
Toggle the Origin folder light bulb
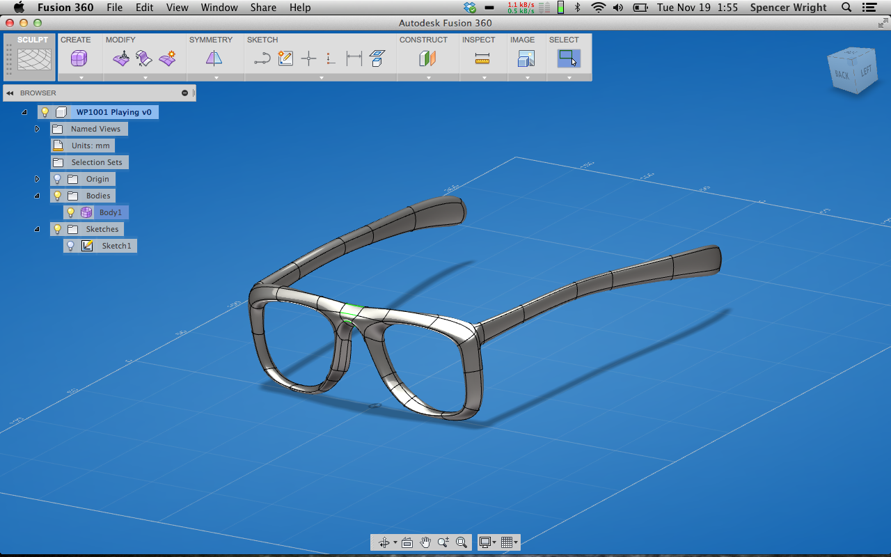pos(57,179)
